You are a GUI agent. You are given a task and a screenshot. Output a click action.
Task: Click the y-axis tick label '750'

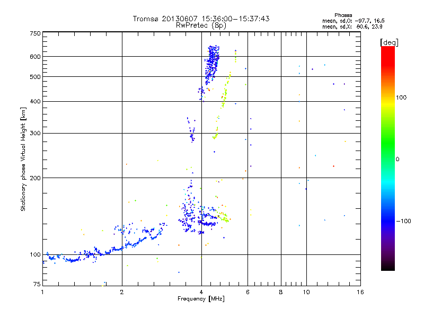(x=35, y=33)
